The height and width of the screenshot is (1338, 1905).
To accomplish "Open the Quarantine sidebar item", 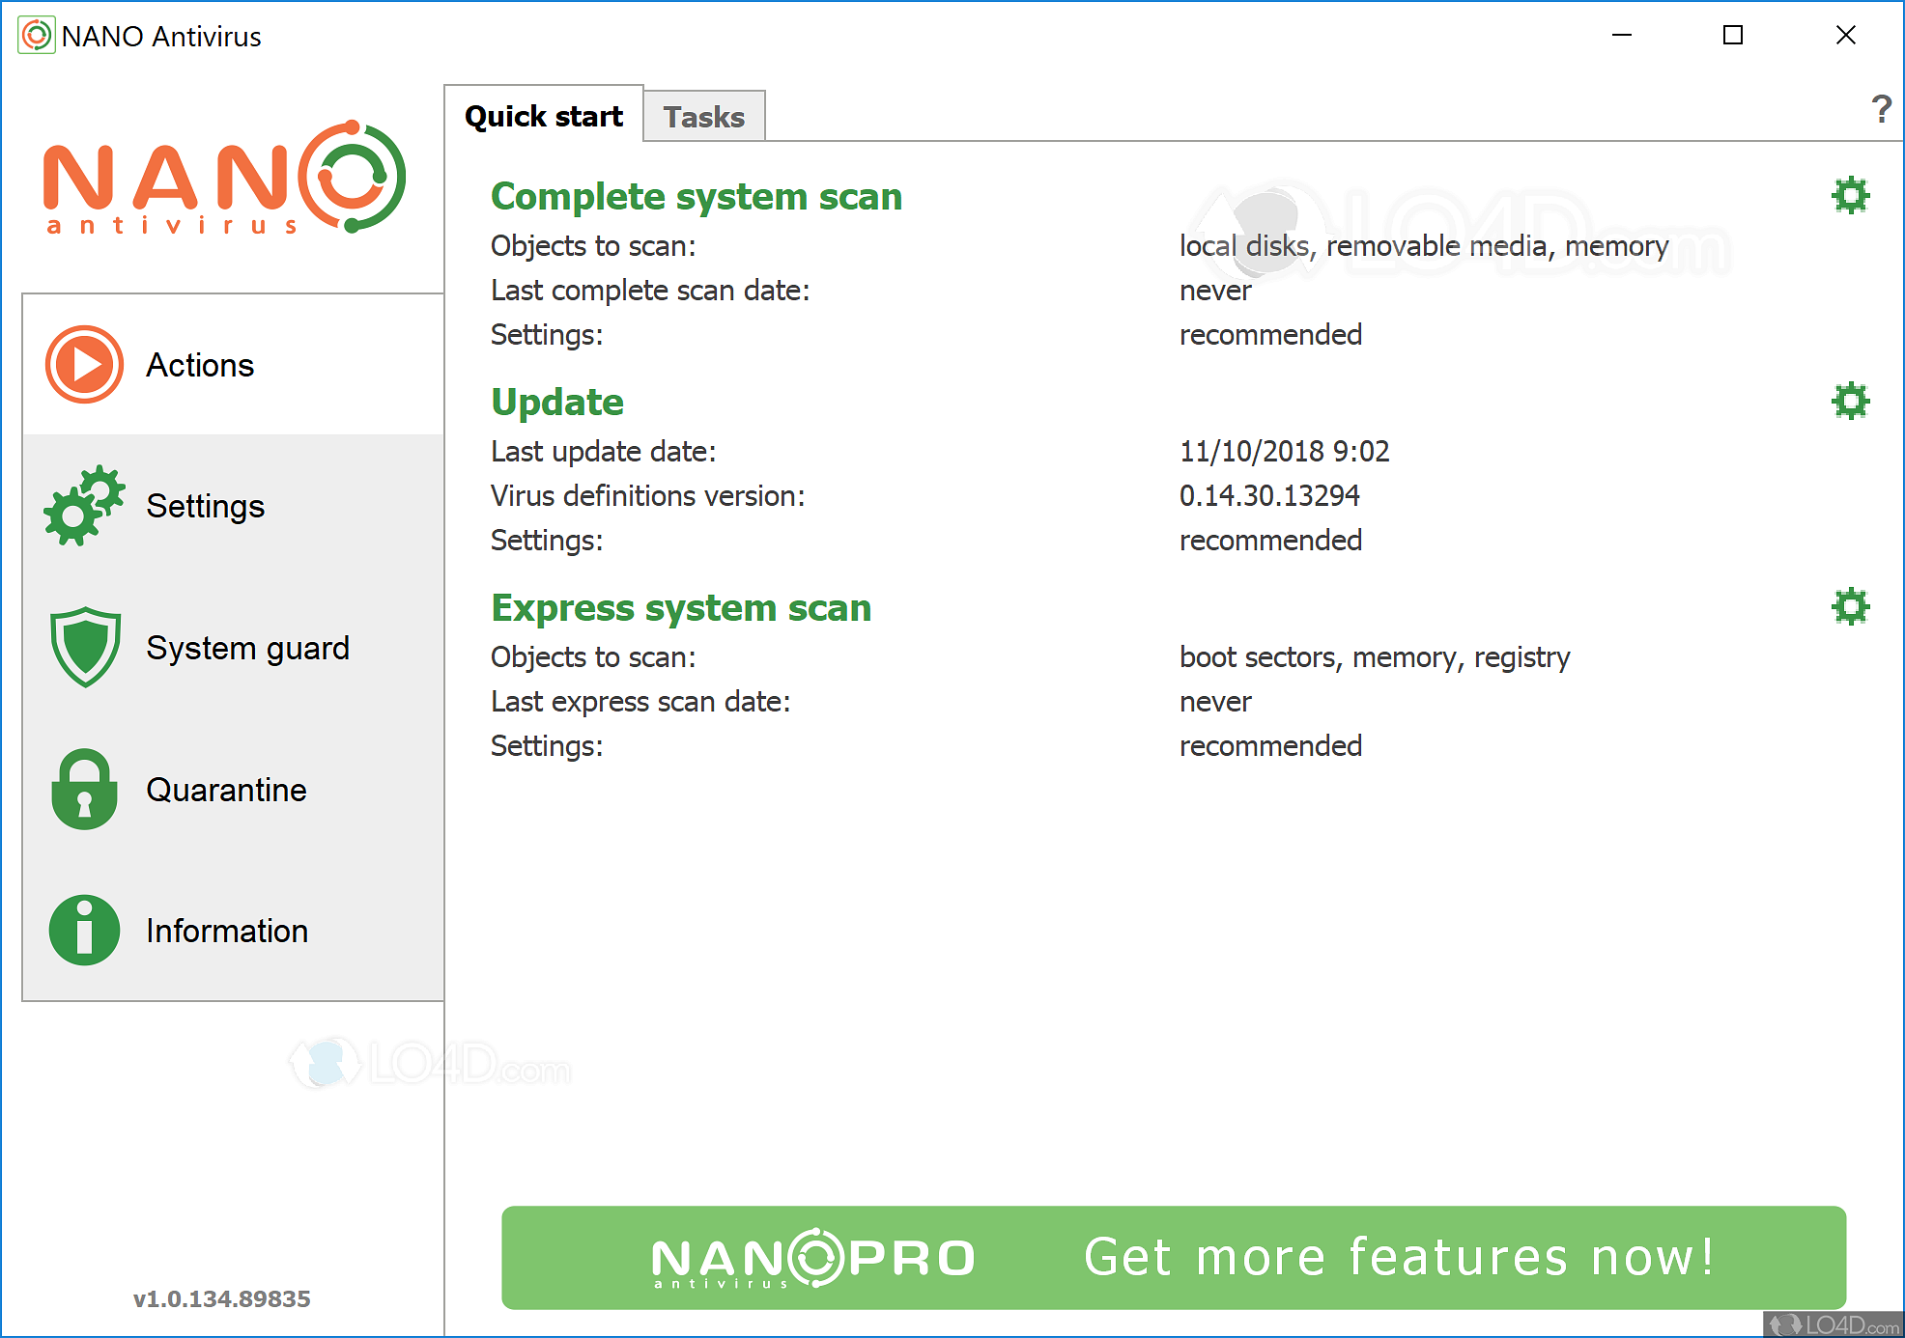I will click(x=234, y=790).
